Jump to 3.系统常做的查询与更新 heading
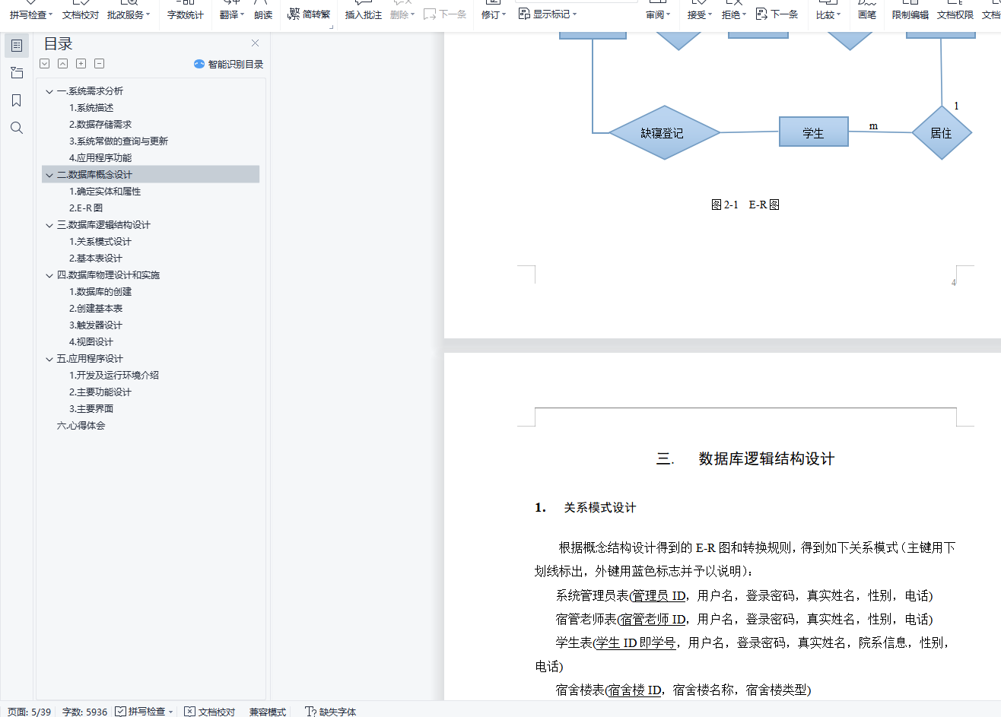1001x717 pixels. coord(119,141)
